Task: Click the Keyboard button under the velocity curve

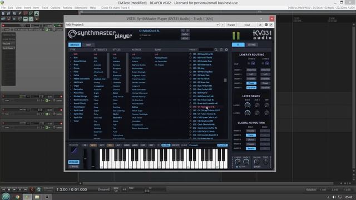Action: (x=74, y=162)
